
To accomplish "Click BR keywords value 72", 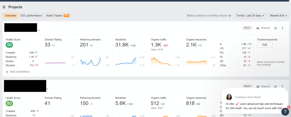I will tap(245, 115).
